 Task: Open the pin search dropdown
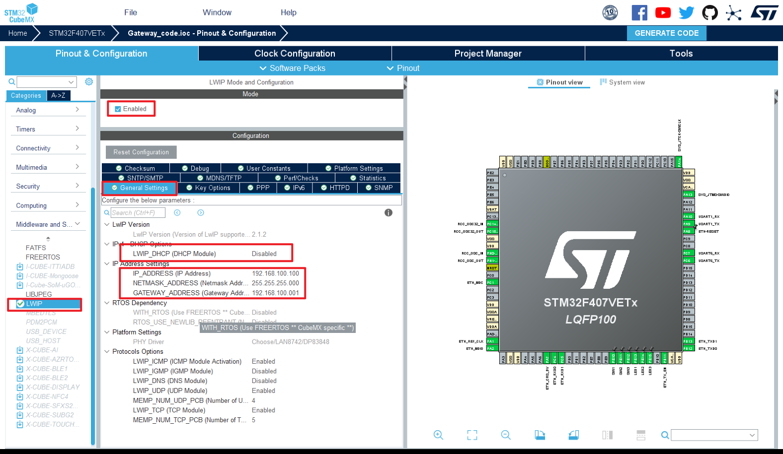[x=752, y=435]
